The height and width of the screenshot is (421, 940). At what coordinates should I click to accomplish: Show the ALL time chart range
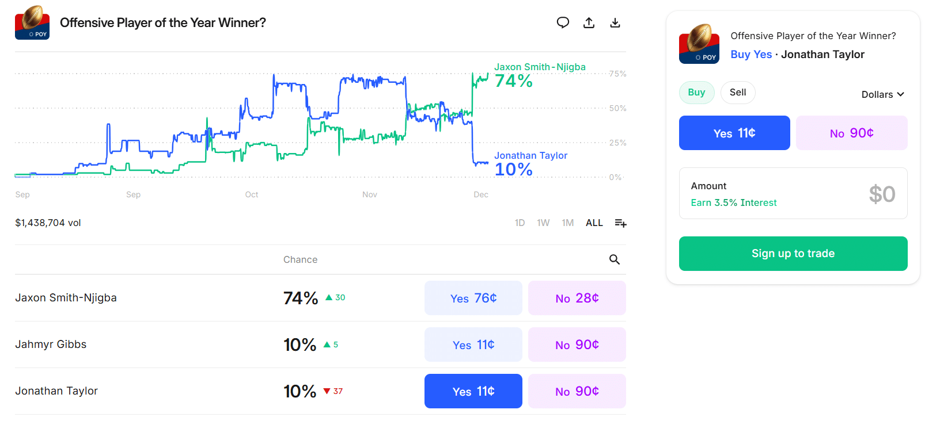[x=594, y=223]
